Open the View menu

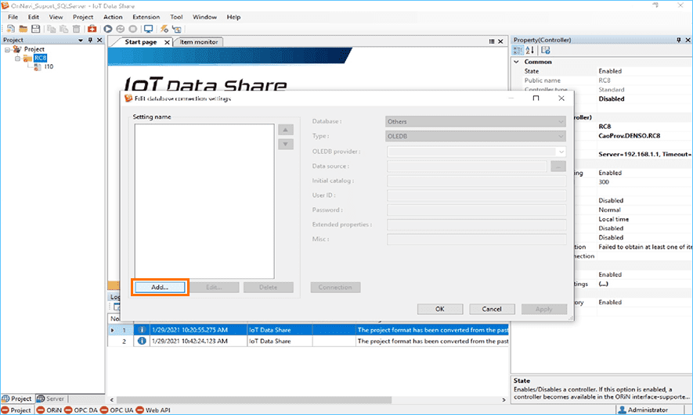56,16
